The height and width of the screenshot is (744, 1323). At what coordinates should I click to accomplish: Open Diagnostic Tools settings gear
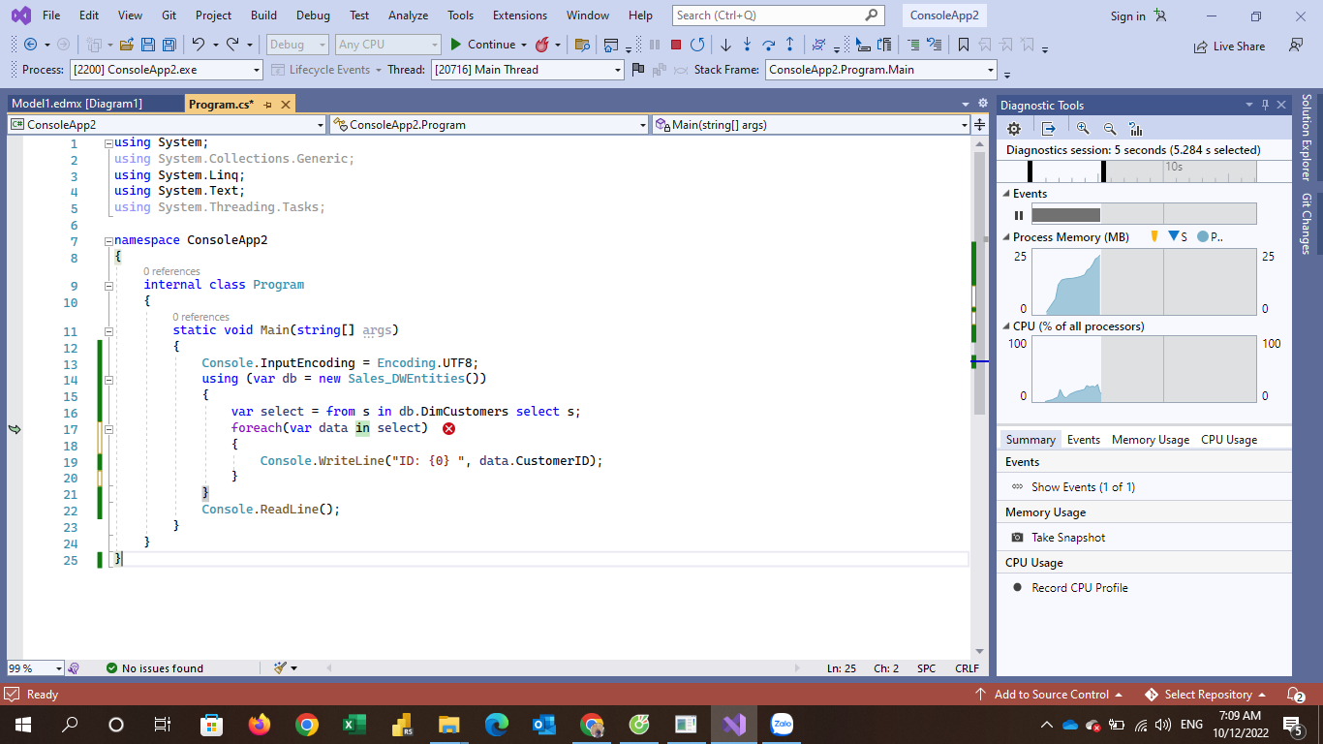(x=1014, y=129)
